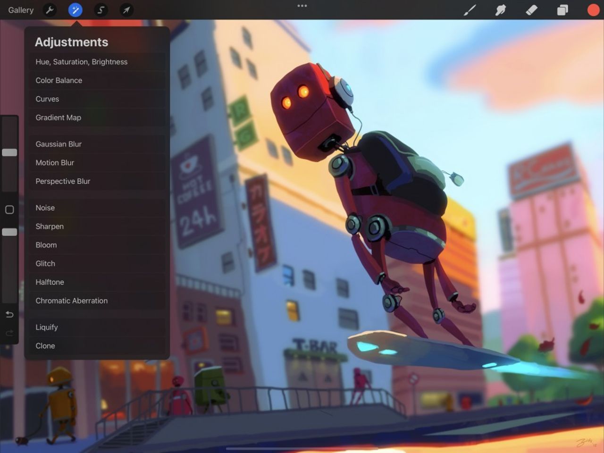The image size is (604, 453).
Task: Select the Eraser tool
Action: pyautogui.click(x=531, y=10)
